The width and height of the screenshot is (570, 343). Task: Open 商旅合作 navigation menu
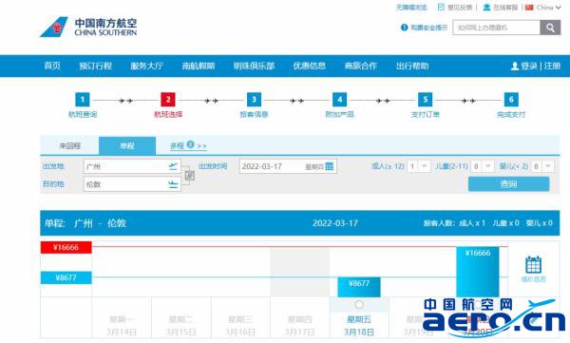point(361,66)
